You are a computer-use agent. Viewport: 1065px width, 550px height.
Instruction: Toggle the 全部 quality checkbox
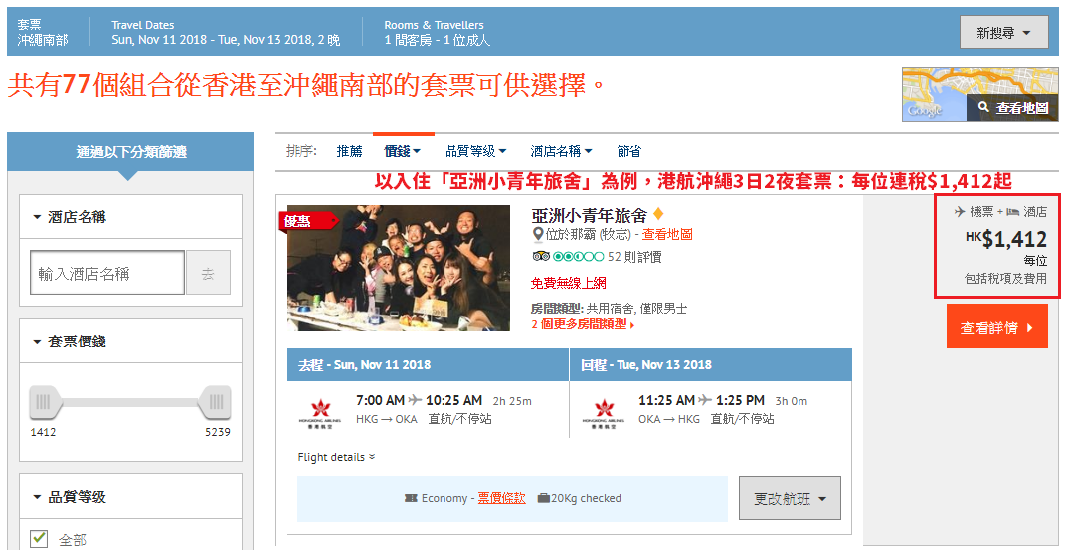tap(40, 538)
